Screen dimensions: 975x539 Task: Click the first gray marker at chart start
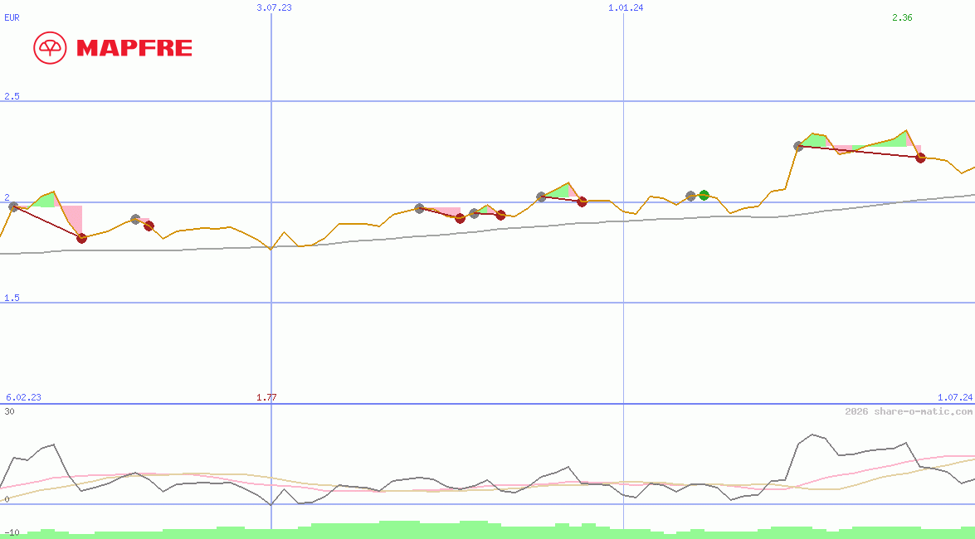point(13,206)
